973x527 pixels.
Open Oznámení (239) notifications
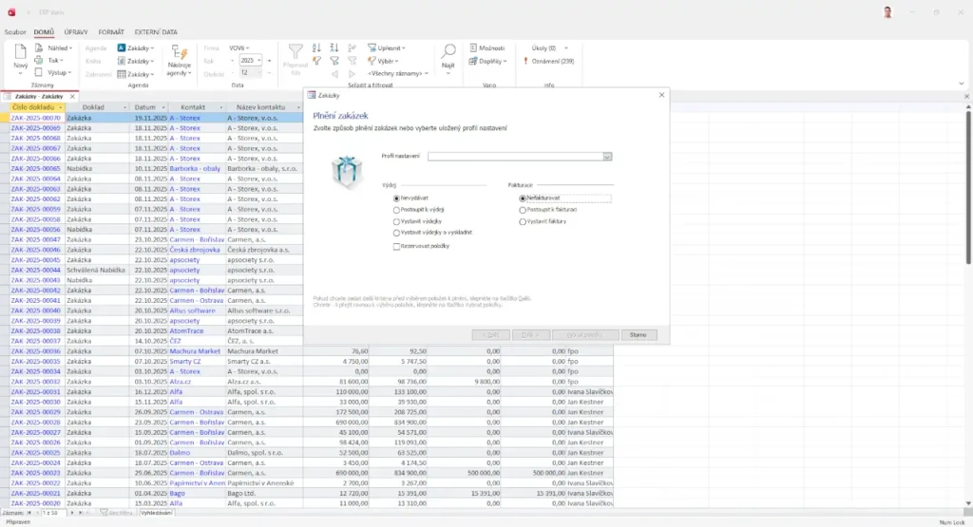[x=552, y=61]
